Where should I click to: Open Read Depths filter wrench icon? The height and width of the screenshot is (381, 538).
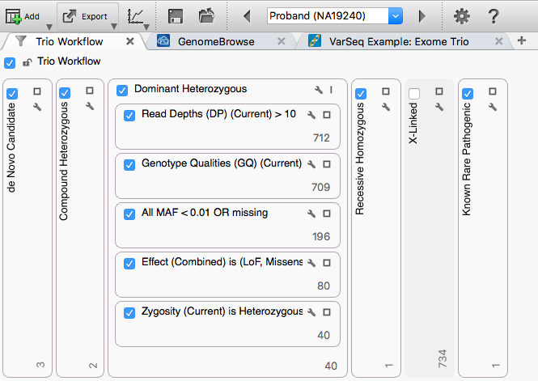click(311, 115)
